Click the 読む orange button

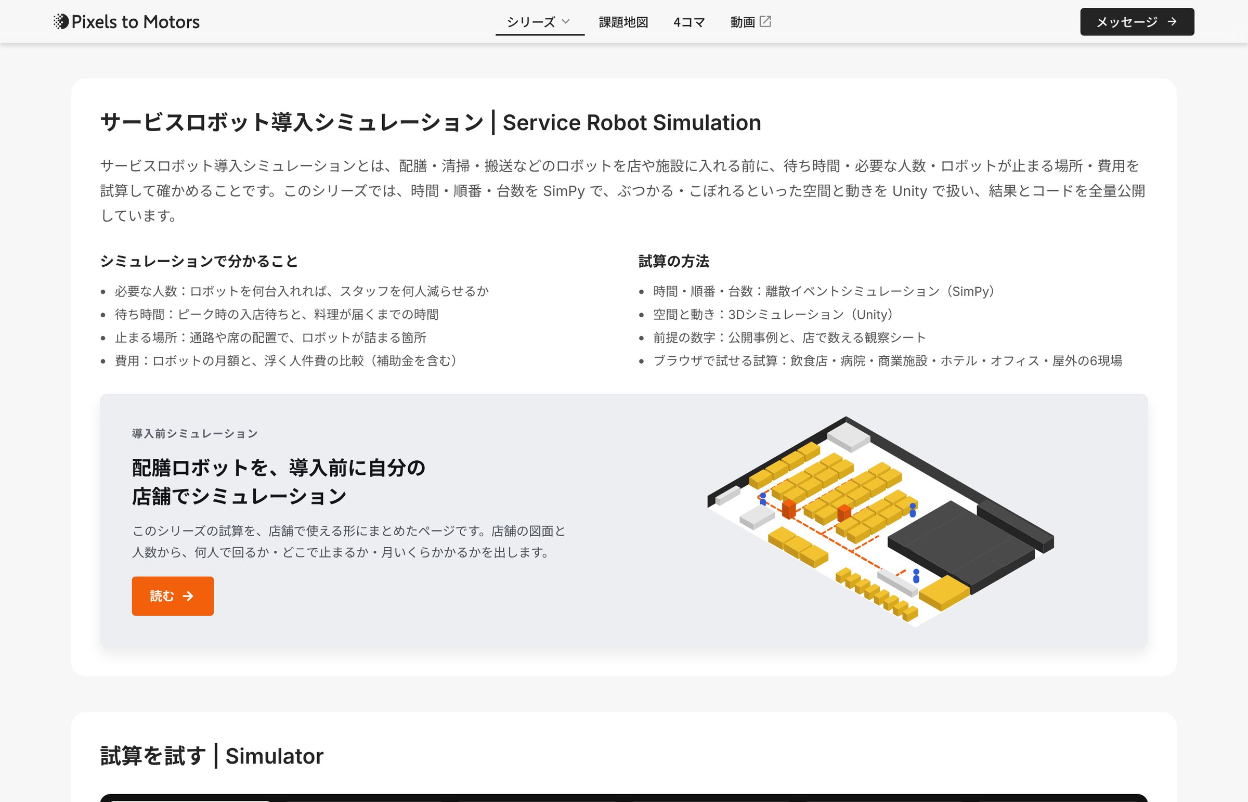172,596
